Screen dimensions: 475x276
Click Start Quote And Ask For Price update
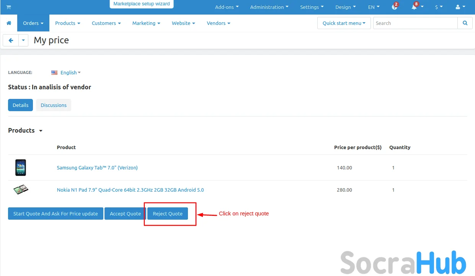click(55, 214)
